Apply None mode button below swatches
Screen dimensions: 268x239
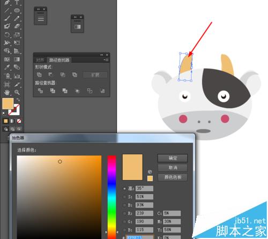19,121
